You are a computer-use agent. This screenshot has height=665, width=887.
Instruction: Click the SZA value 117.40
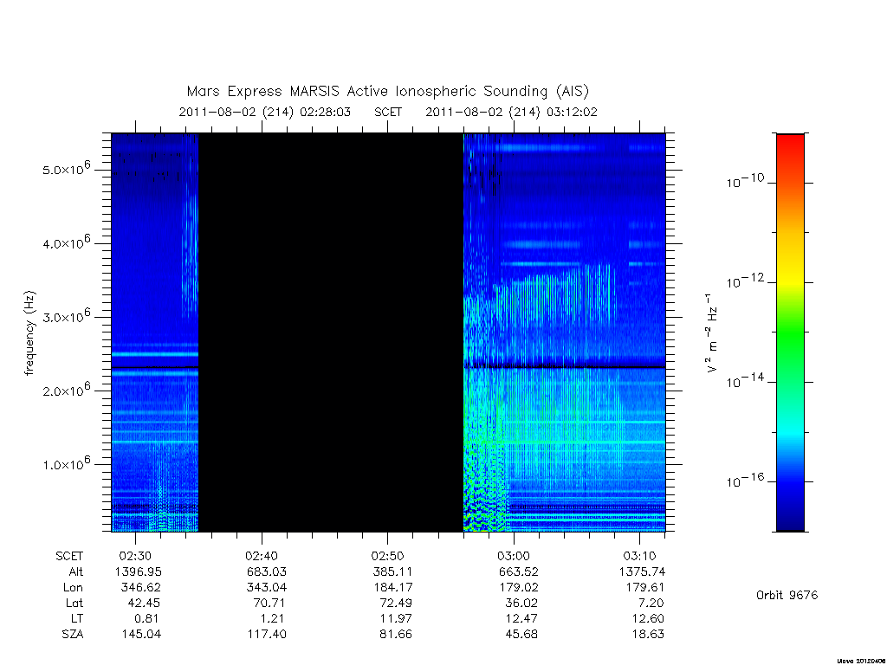tap(267, 635)
